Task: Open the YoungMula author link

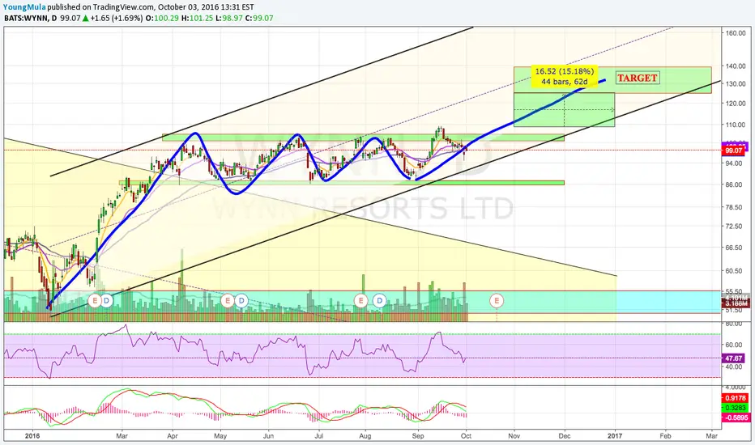Action: click(x=24, y=7)
